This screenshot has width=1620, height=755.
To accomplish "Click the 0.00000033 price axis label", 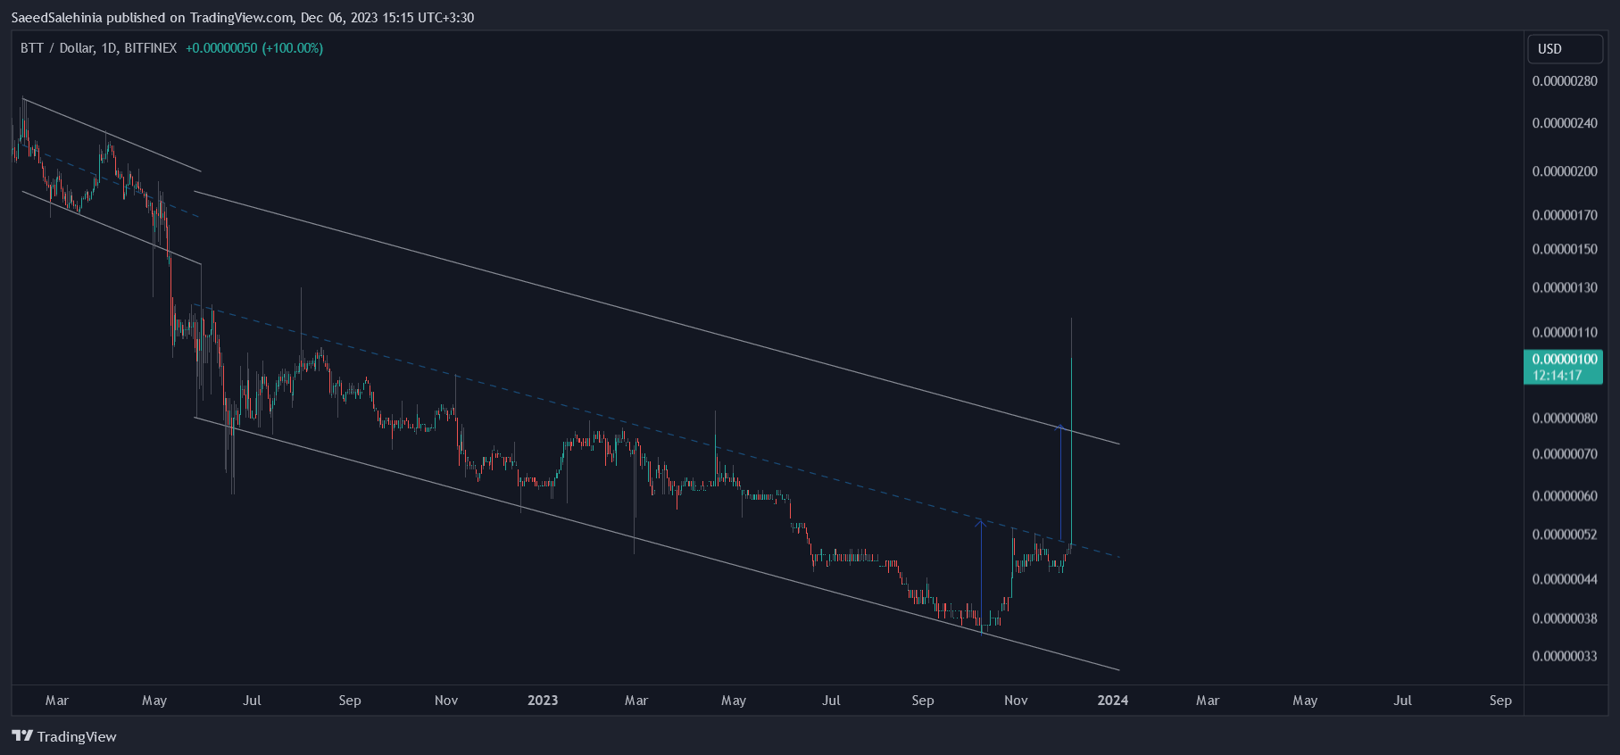I will point(1565,656).
